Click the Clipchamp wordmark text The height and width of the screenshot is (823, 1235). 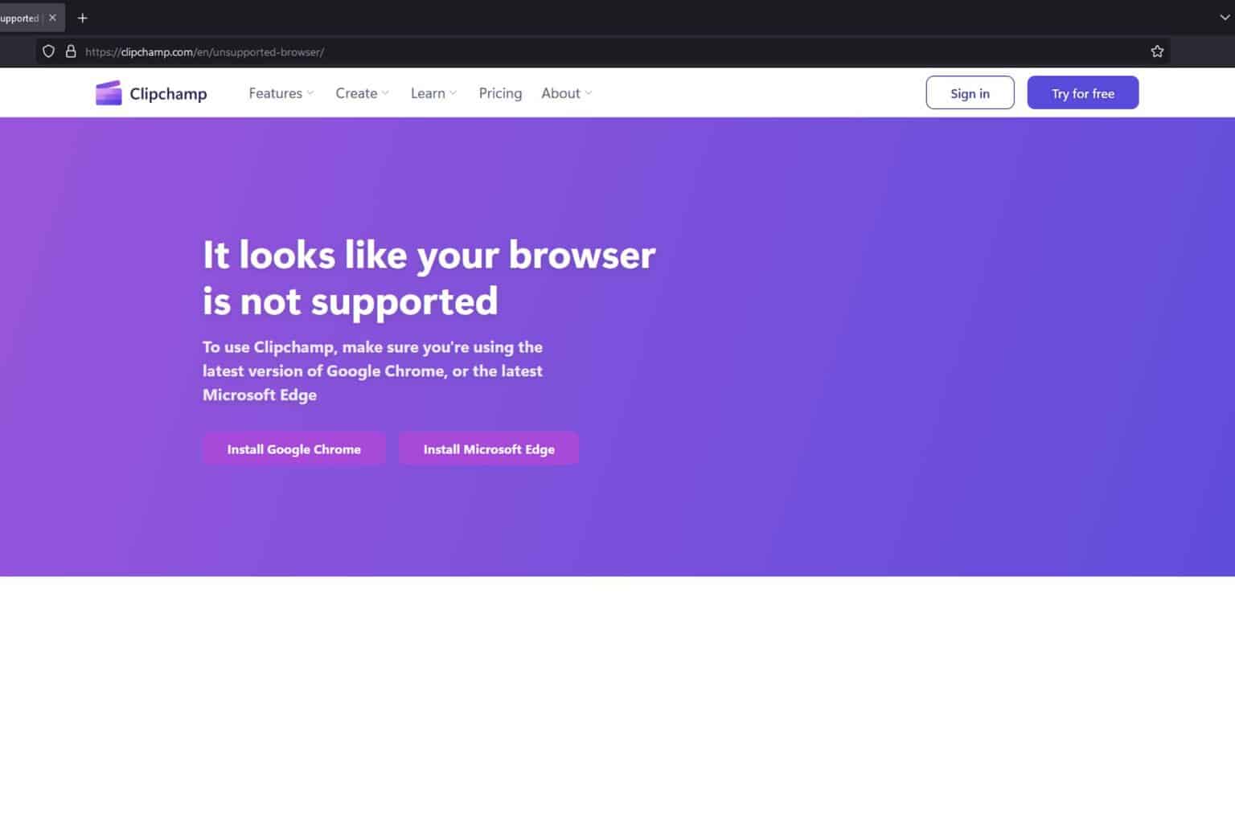[x=168, y=93]
